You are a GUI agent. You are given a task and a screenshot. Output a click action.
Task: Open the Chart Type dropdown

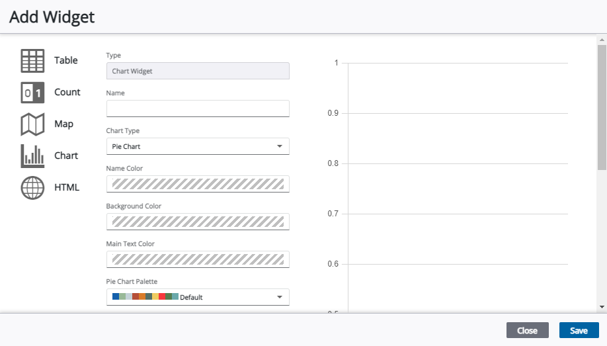coord(197,146)
